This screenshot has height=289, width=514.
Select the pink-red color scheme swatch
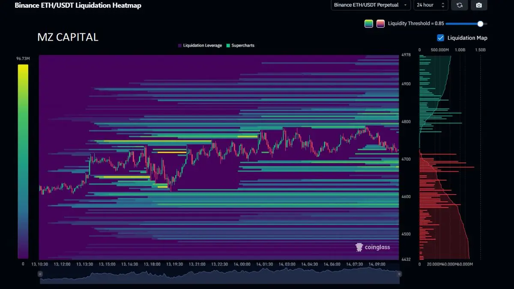click(380, 24)
